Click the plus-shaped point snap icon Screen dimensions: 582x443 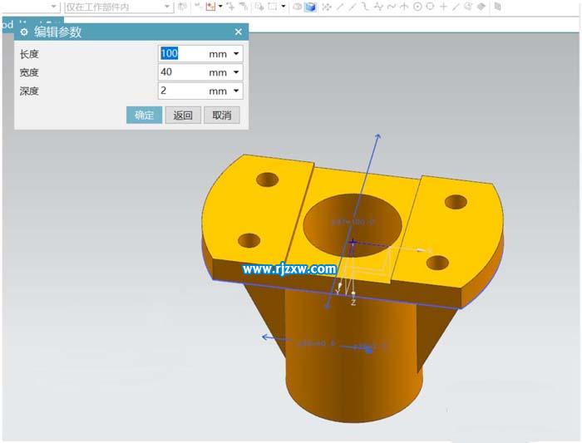point(443,7)
